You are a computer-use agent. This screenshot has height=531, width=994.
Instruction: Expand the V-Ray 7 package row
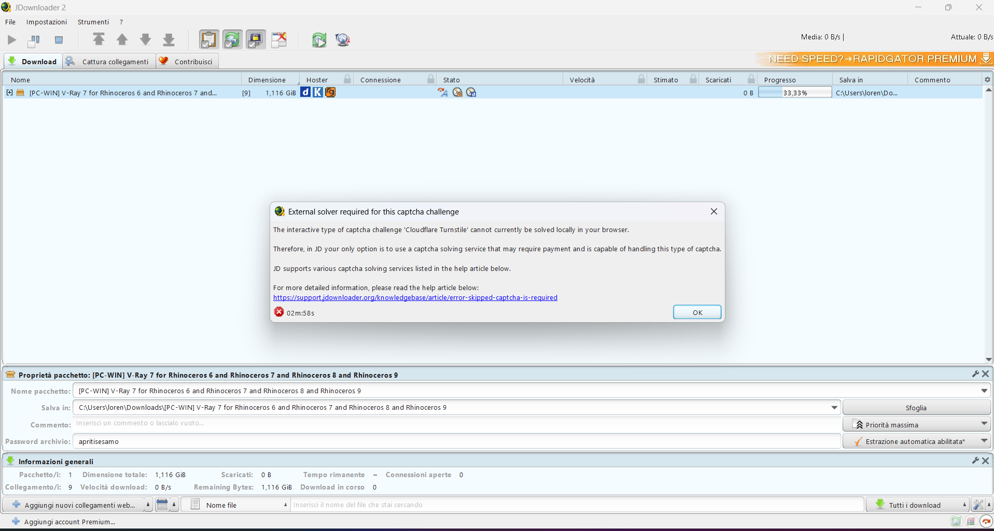pyautogui.click(x=9, y=93)
